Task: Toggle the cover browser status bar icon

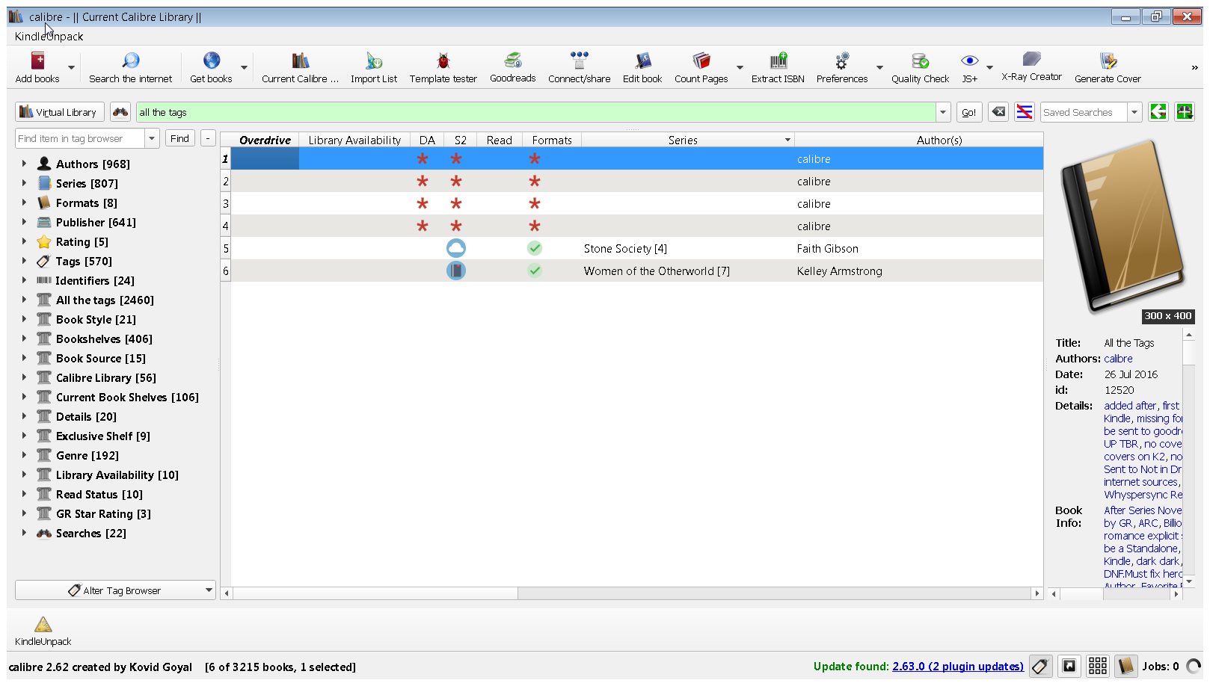Action: click(1069, 666)
